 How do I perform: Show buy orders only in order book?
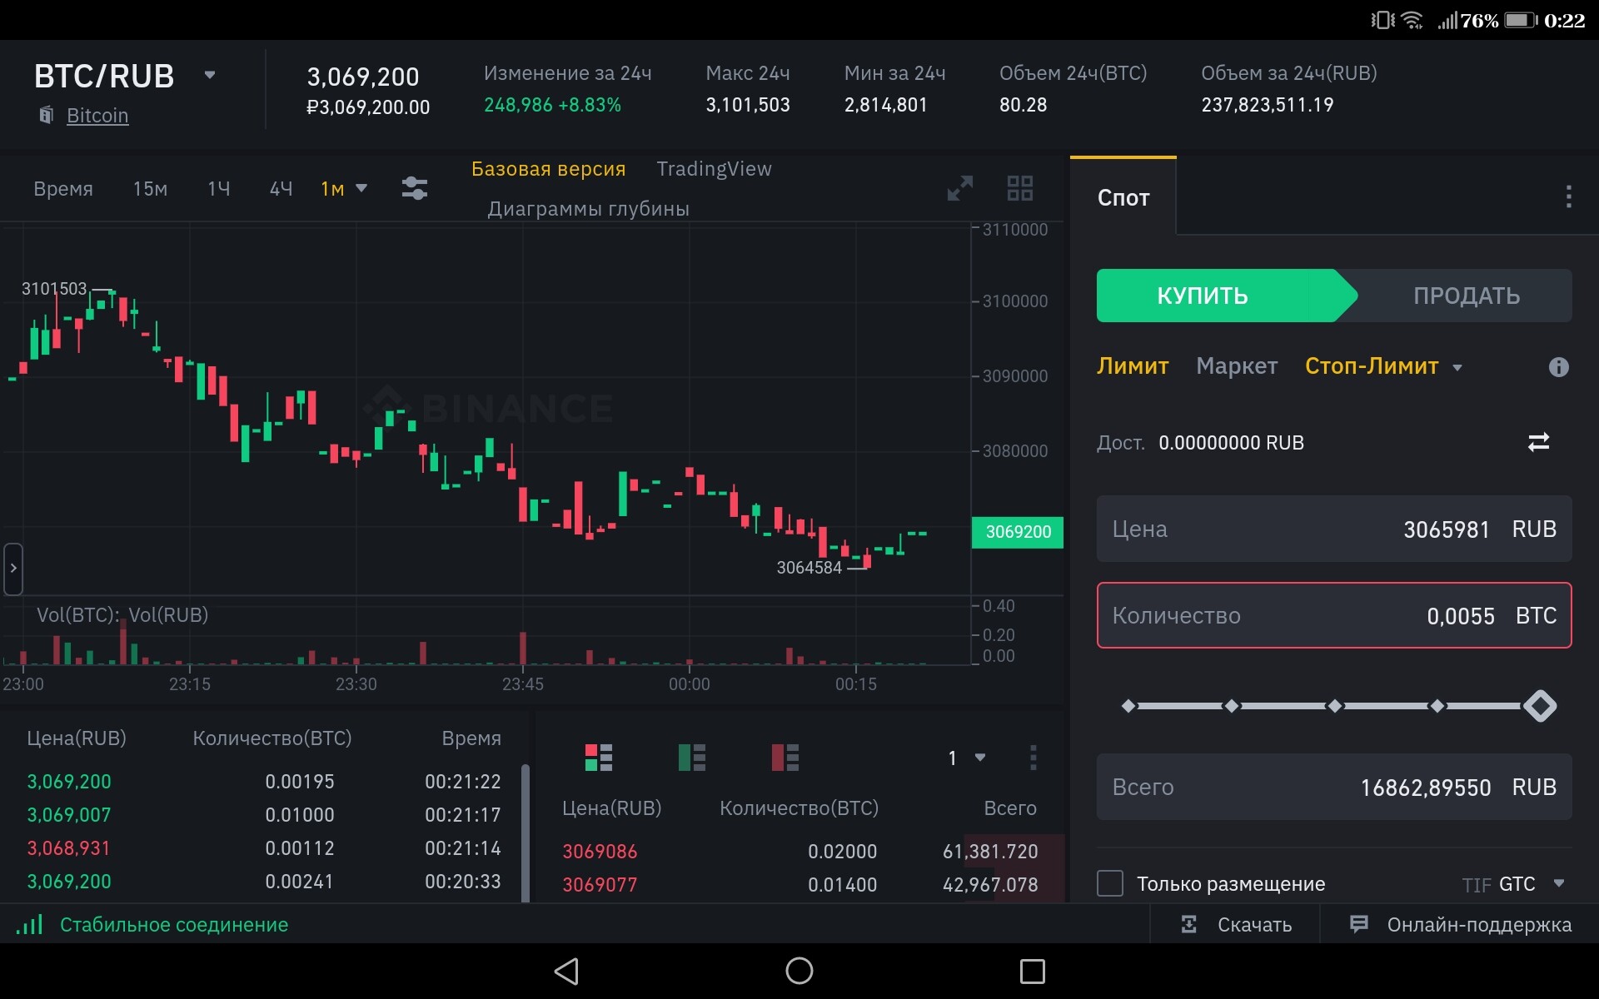pos(691,758)
